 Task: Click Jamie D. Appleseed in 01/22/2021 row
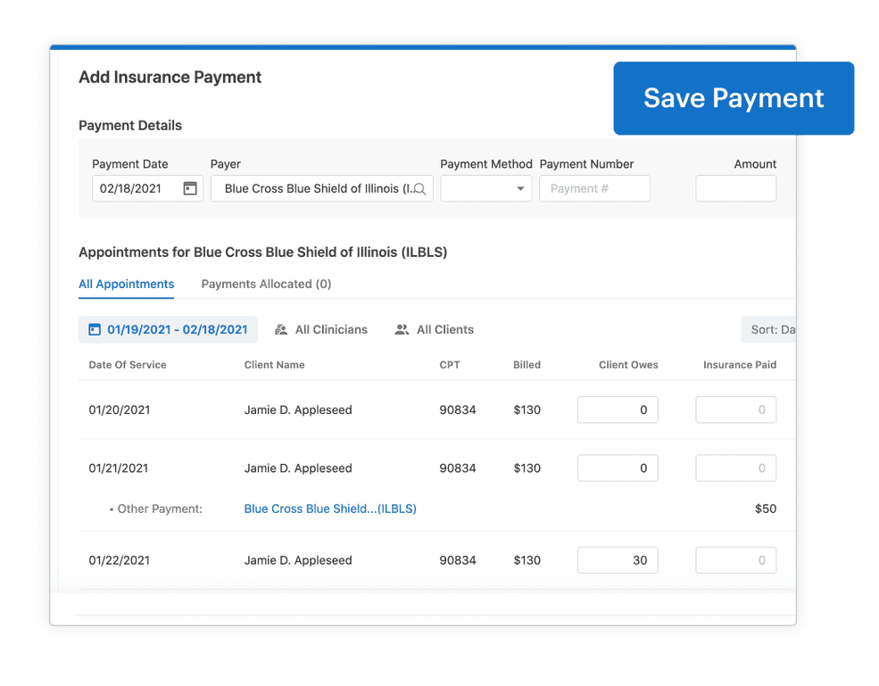[x=298, y=560]
